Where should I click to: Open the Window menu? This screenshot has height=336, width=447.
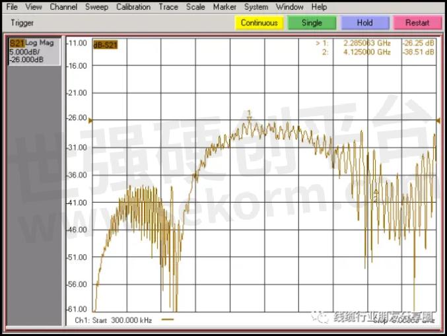click(x=289, y=7)
